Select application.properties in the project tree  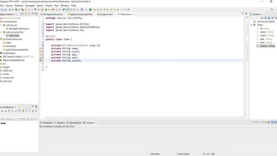[17, 50]
